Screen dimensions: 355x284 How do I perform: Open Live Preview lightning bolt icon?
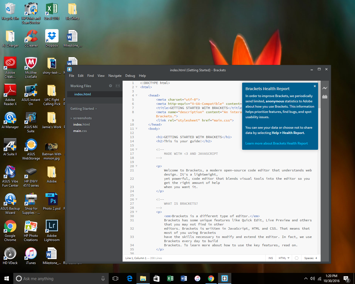pos(325,88)
